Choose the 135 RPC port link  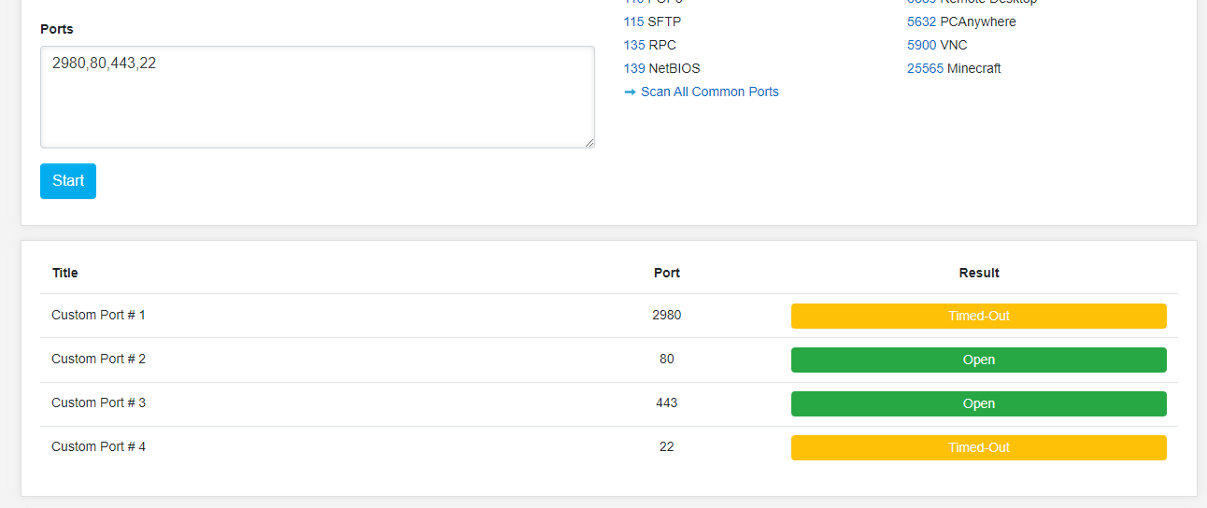click(634, 45)
